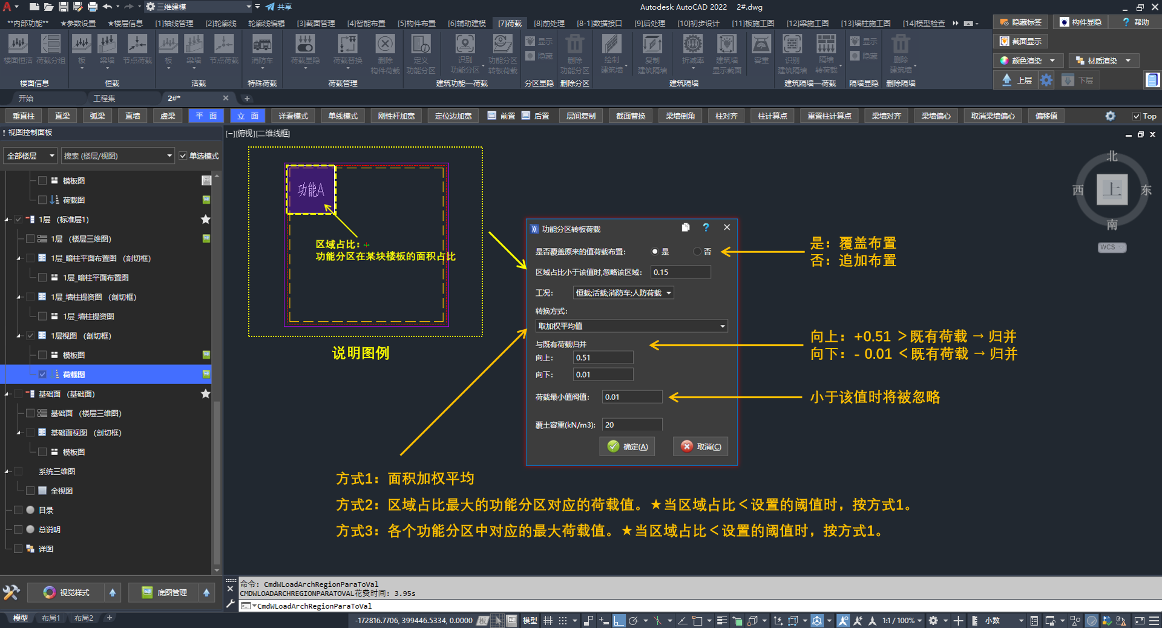Click the 折减率 reduction rate icon

pyautogui.click(x=692, y=45)
